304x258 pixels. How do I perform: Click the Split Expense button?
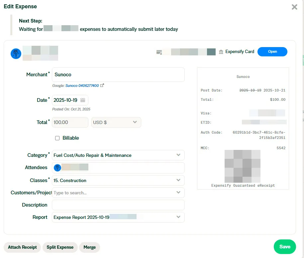click(x=60, y=247)
